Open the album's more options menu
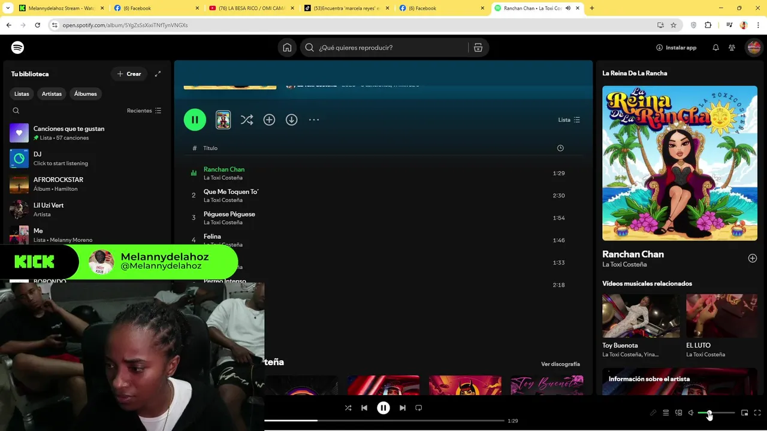The width and height of the screenshot is (767, 431). pos(314,120)
